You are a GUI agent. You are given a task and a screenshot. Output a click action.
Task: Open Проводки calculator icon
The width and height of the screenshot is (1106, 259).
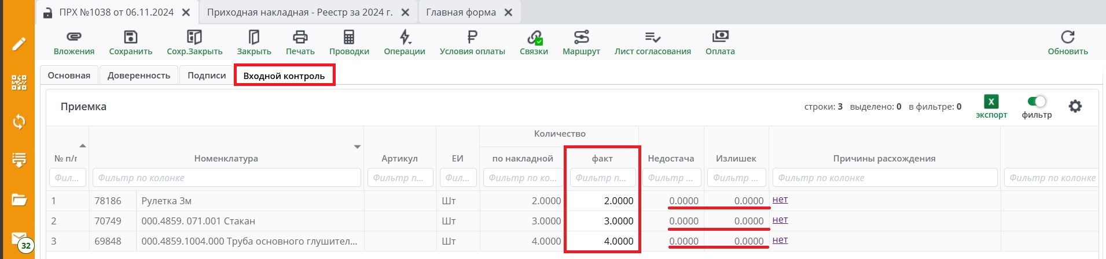pos(349,37)
